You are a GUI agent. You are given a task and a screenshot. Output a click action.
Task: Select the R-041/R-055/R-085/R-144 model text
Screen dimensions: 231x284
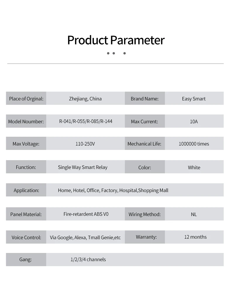click(x=86, y=121)
